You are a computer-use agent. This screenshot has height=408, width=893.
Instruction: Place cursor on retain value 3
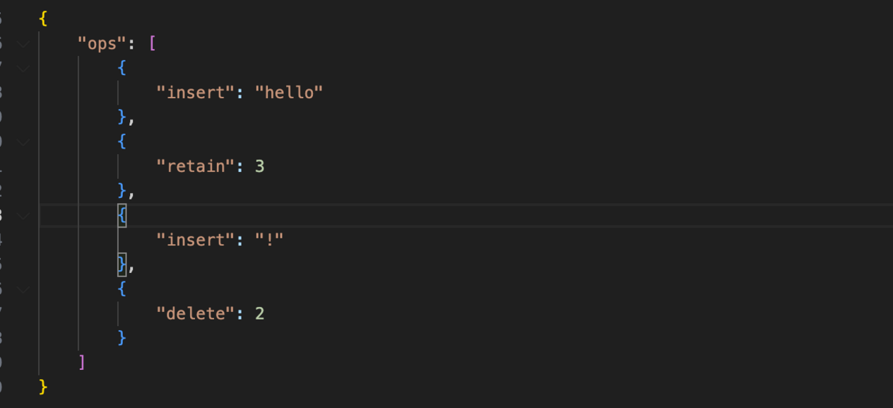259,166
